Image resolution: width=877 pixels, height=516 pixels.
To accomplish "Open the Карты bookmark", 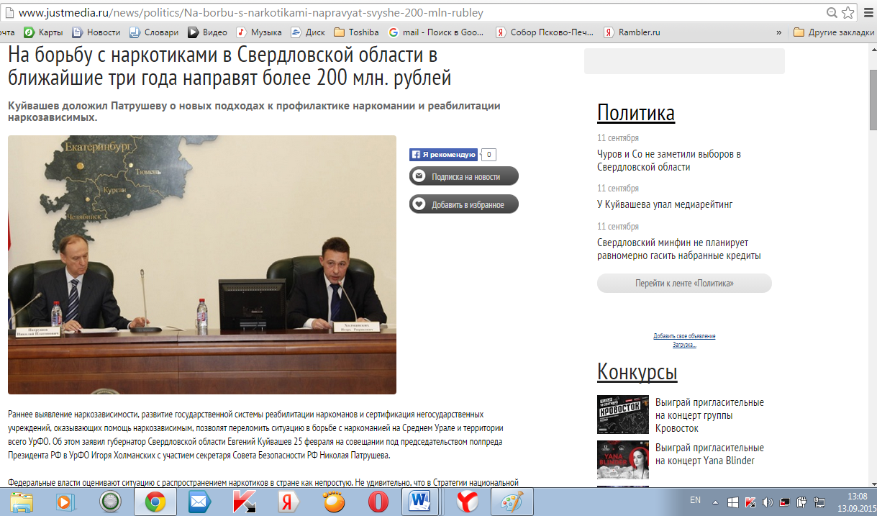I will click(x=43, y=32).
